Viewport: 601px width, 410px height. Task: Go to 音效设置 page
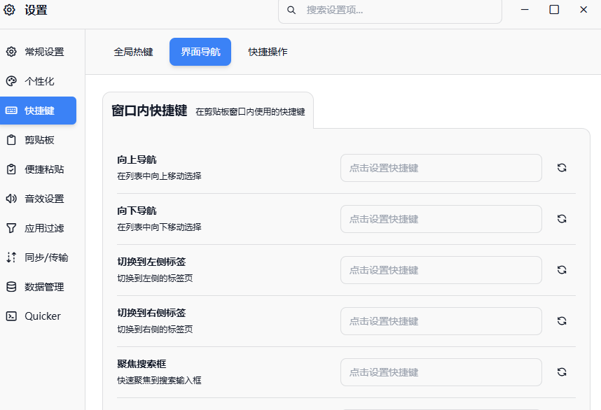tap(39, 198)
